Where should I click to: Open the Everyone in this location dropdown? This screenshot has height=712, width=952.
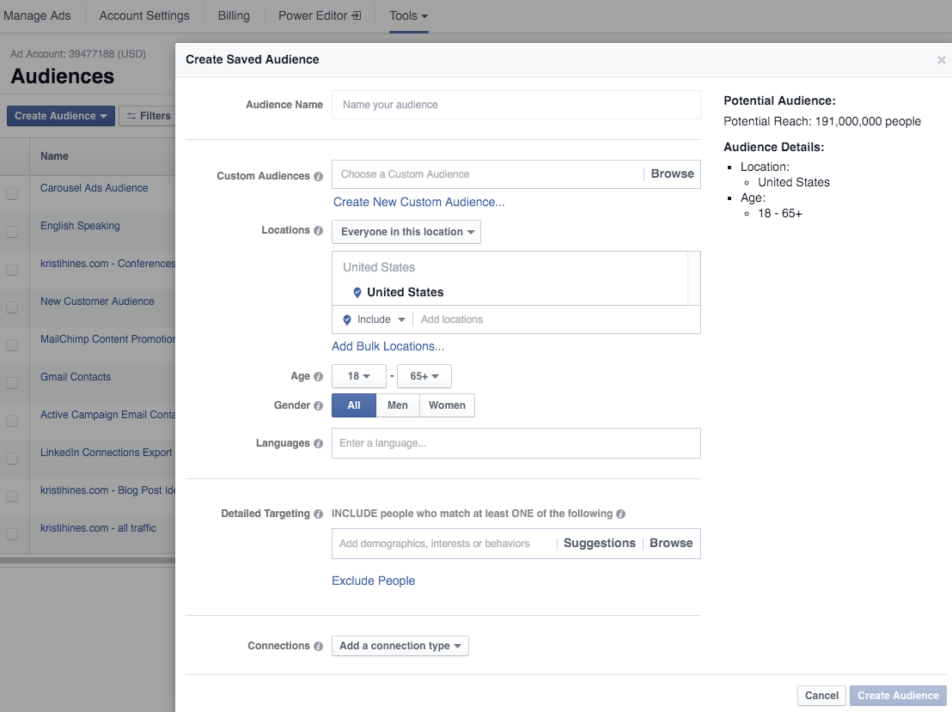point(406,232)
